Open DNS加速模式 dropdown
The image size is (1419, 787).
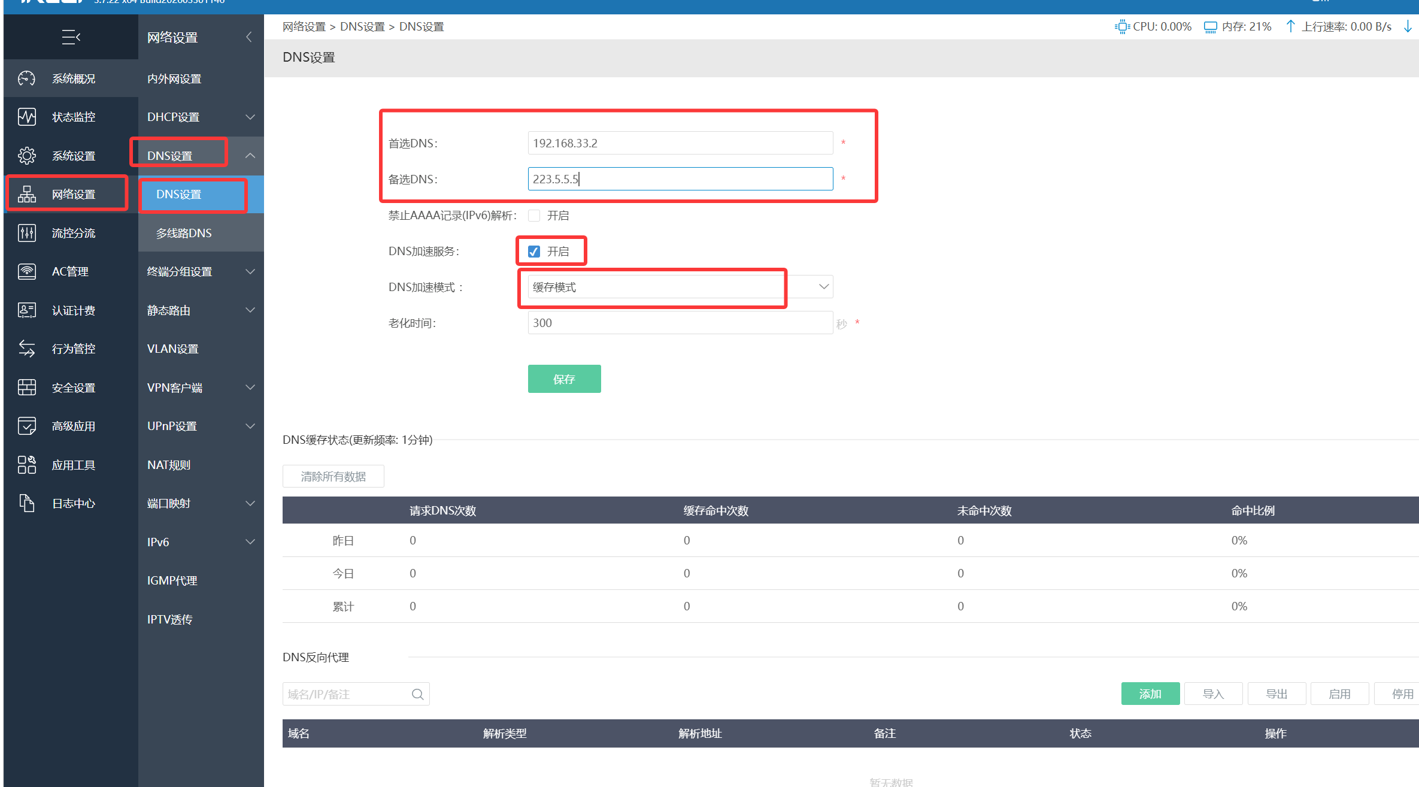[680, 287]
